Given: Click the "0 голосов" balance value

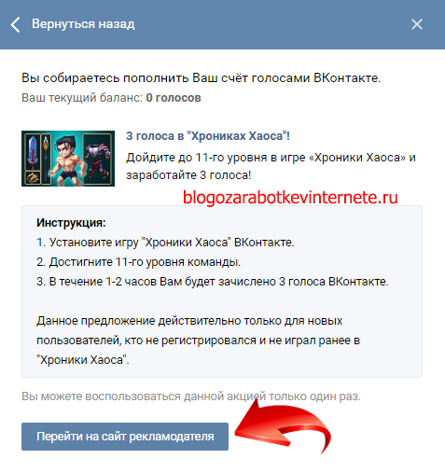Looking at the screenshot, I should click(x=174, y=98).
